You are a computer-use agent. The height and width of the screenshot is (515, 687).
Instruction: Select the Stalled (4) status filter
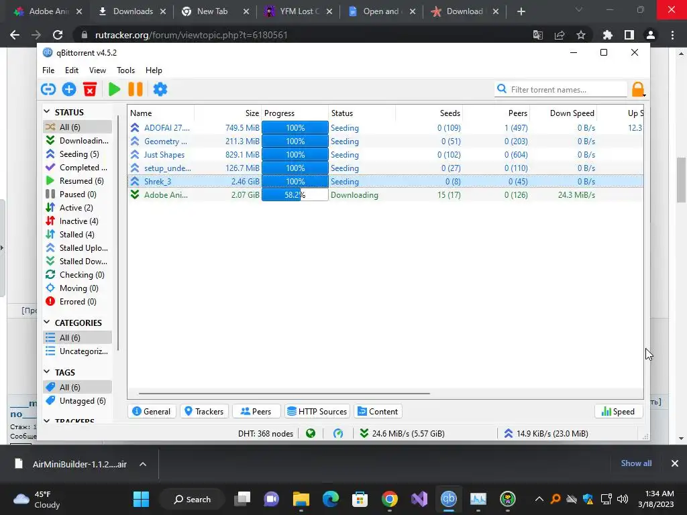77,234
